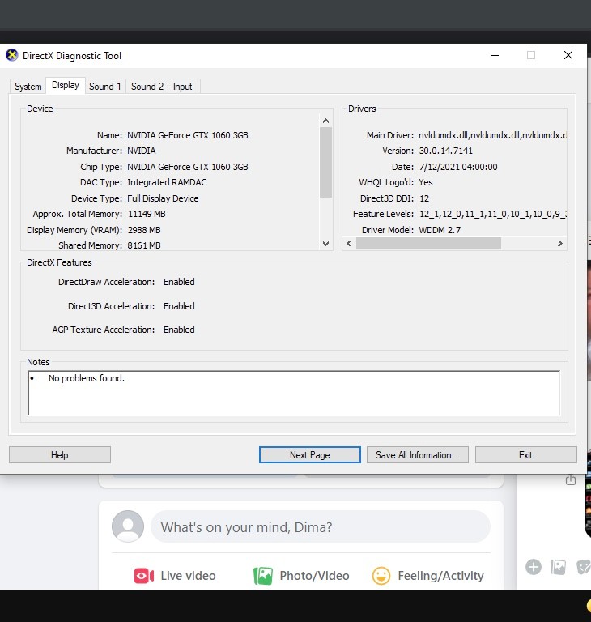
Task: Start a Facebook Live video
Action: pos(176,576)
